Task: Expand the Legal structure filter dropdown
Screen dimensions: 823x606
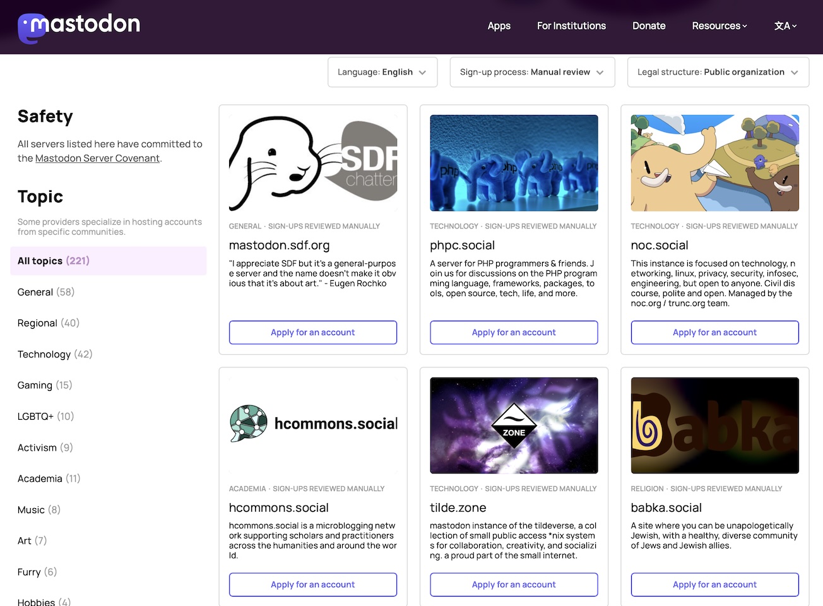Action: click(717, 72)
